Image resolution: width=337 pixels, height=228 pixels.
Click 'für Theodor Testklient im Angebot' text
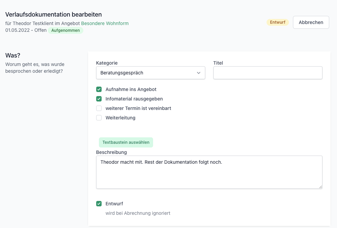click(x=43, y=23)
